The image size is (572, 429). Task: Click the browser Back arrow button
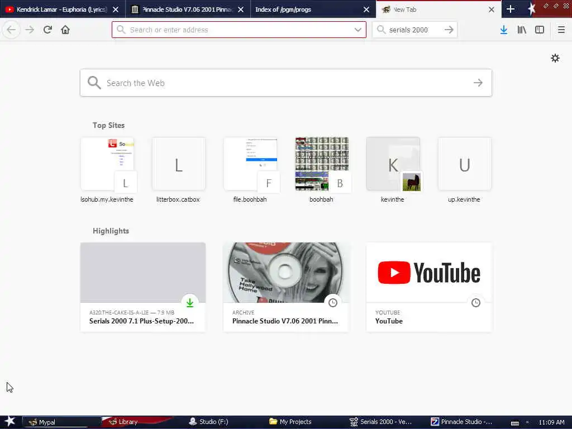(x=11, y=30)
